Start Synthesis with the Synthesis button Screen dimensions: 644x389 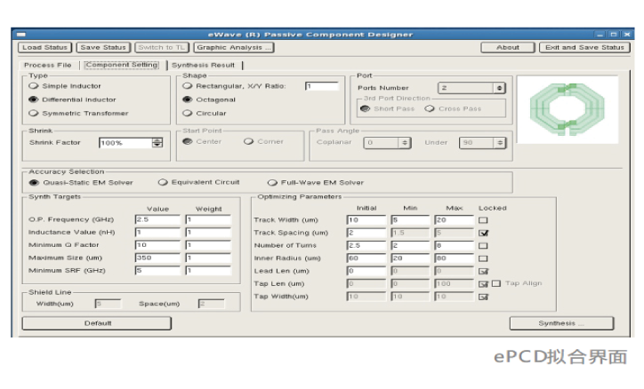coord(561,323)
